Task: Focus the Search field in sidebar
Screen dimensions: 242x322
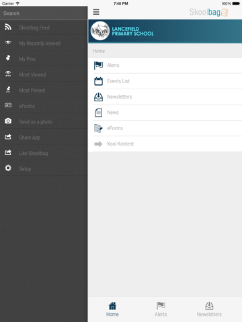Action: [x=44, y=13]
